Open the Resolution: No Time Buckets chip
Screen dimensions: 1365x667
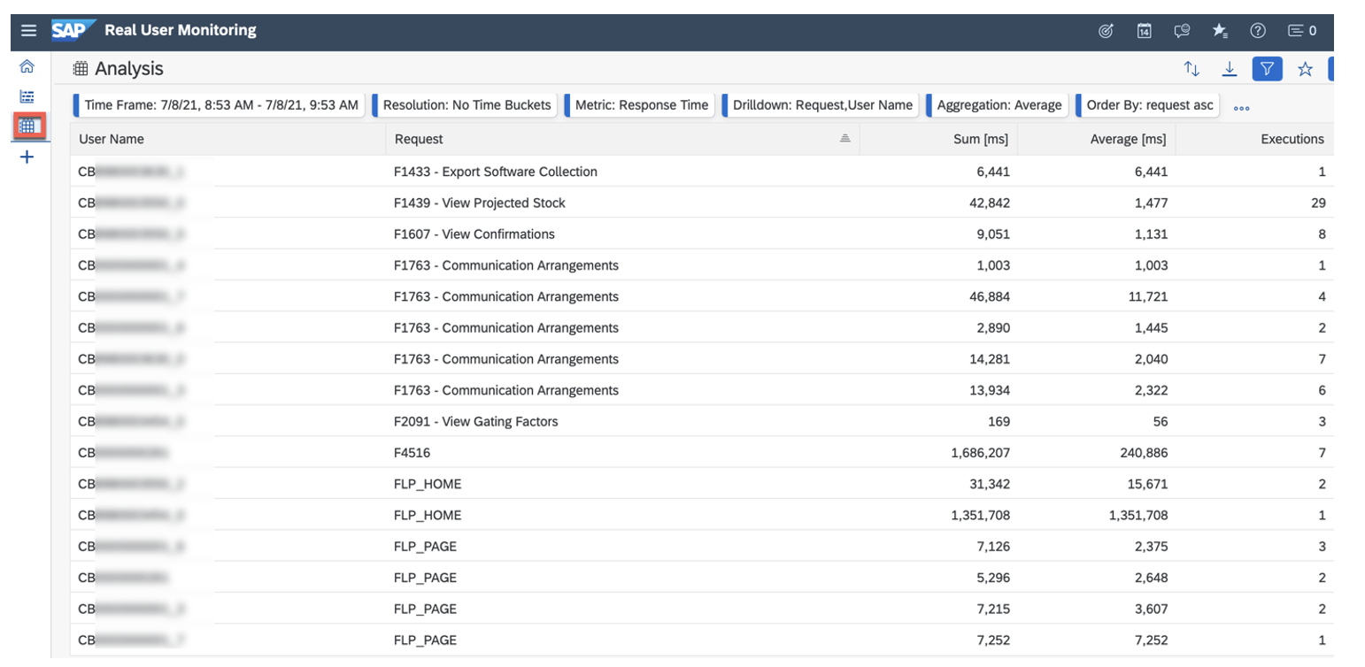(x=464, y=105)
